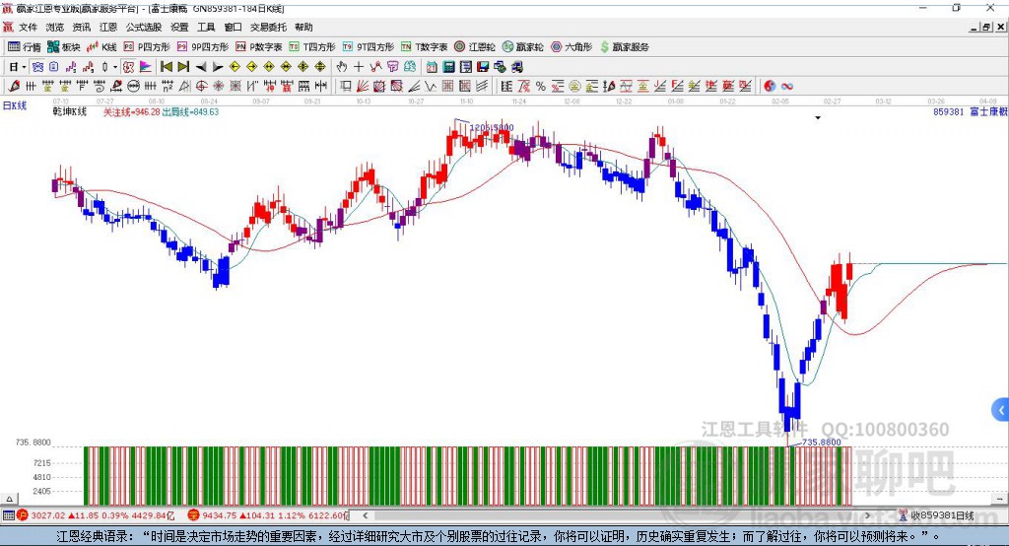Viewport: 1009px width, 546px height.
Task: Restore the inner chart window
Action: (x=986, y=27)
